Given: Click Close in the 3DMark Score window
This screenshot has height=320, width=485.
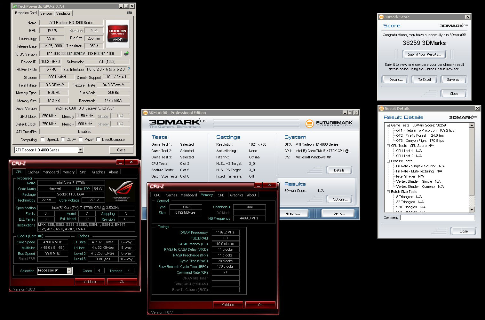Looking at the screenshot, I should (x=454, y=94).
